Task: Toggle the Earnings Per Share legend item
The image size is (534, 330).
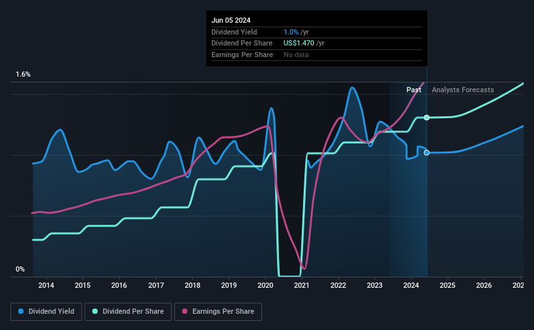Action: click(218, 312)
